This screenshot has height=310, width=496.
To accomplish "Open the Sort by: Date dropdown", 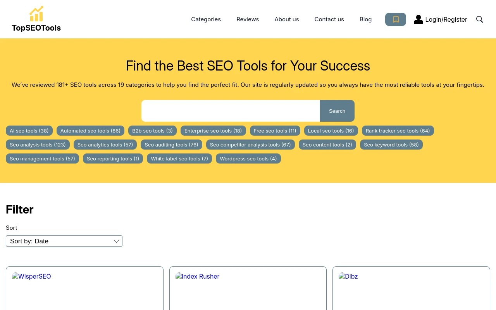I will (64, 241).
